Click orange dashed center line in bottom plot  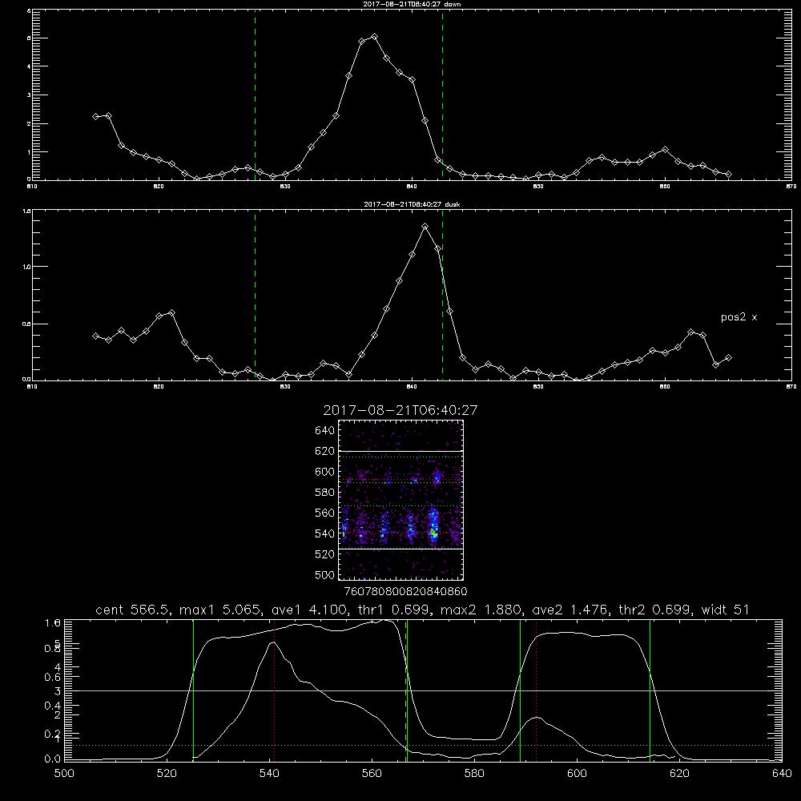tap(405, 690)
